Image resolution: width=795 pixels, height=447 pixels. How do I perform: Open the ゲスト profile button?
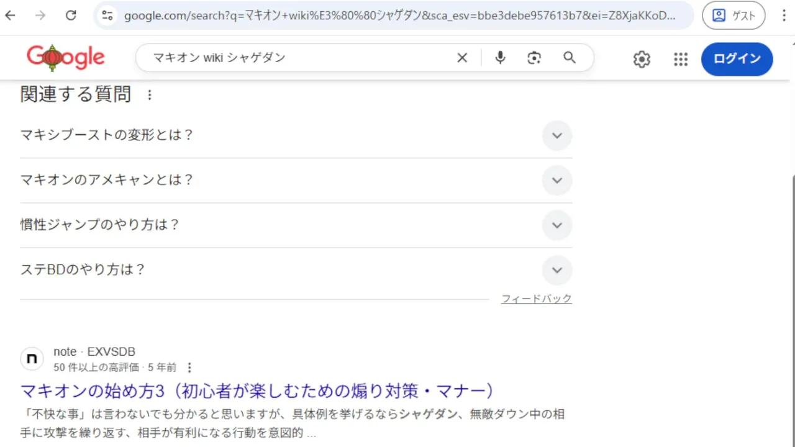point(734,16)
